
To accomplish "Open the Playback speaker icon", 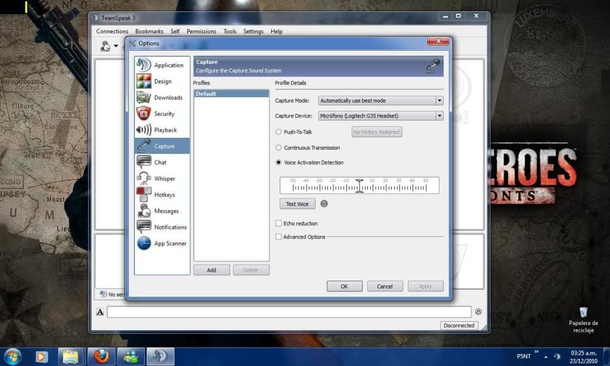I will pos(144,129).
